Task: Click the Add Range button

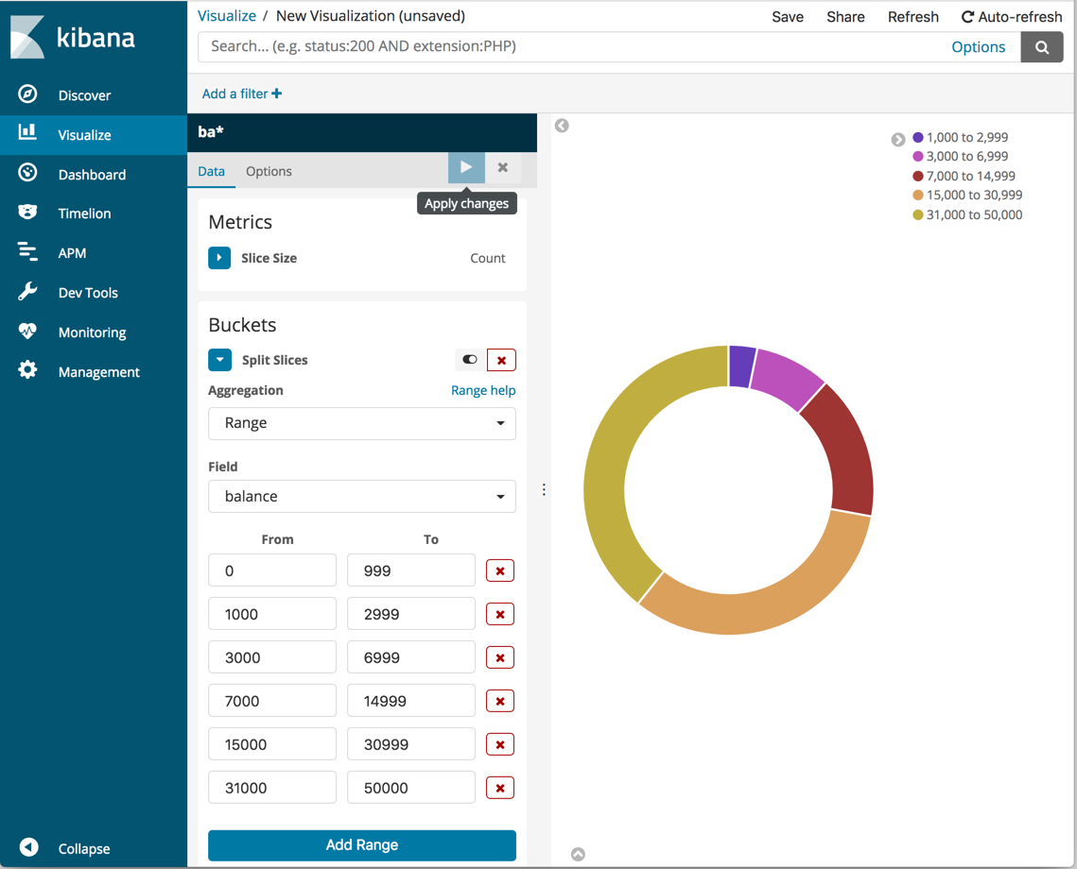Action: point(361,844)
